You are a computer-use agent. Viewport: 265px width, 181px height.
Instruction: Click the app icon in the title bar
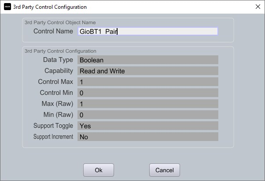coord(7,7)
